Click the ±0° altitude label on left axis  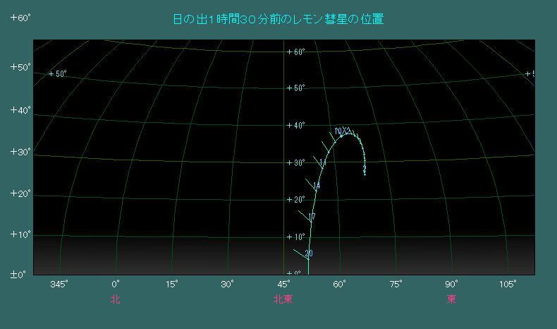(20, 274)
